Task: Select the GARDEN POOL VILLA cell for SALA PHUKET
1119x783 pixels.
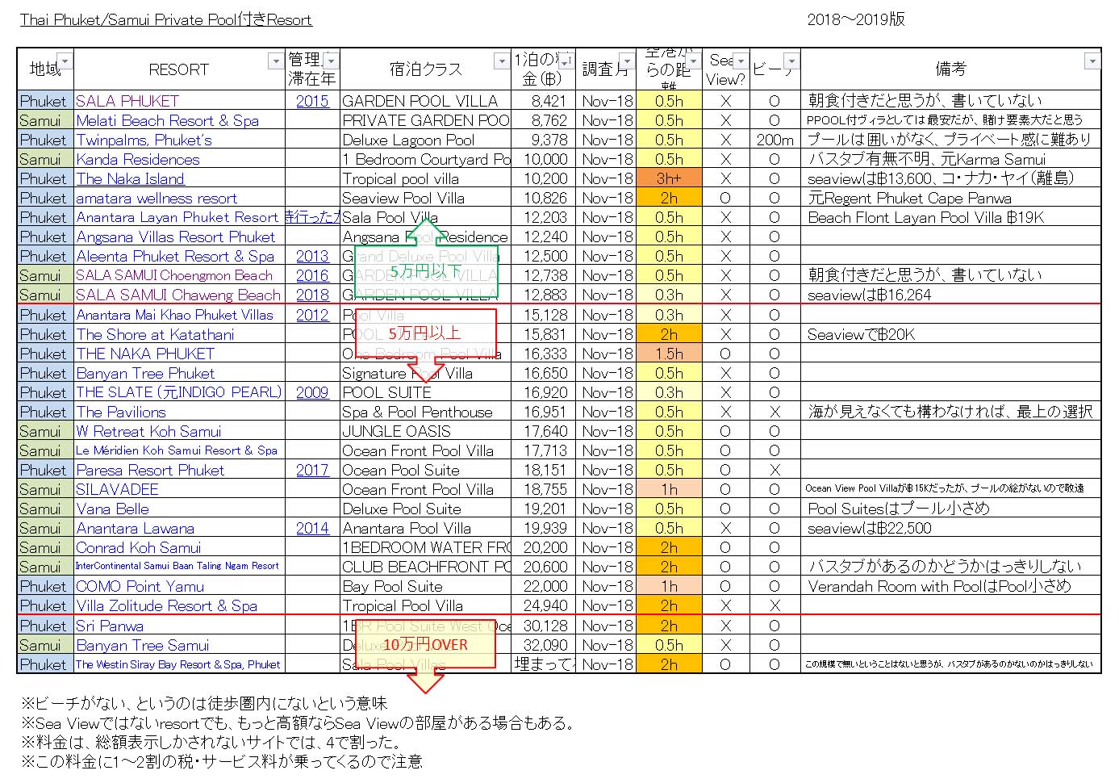Action: coord(425,101)
